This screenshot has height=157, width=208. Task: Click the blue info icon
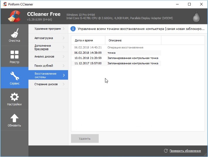pyautogui.click(x=73, y=29)
